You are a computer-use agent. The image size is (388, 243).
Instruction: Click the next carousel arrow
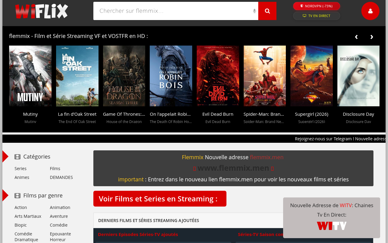pyautogui.click(x=372, y=37)
